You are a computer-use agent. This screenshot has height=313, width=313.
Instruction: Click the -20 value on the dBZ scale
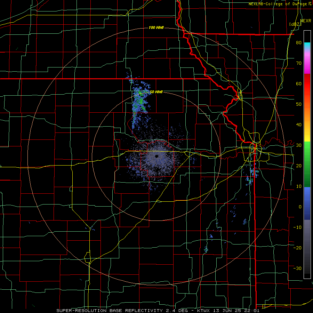pyautogui.click(x=297, y=248)
